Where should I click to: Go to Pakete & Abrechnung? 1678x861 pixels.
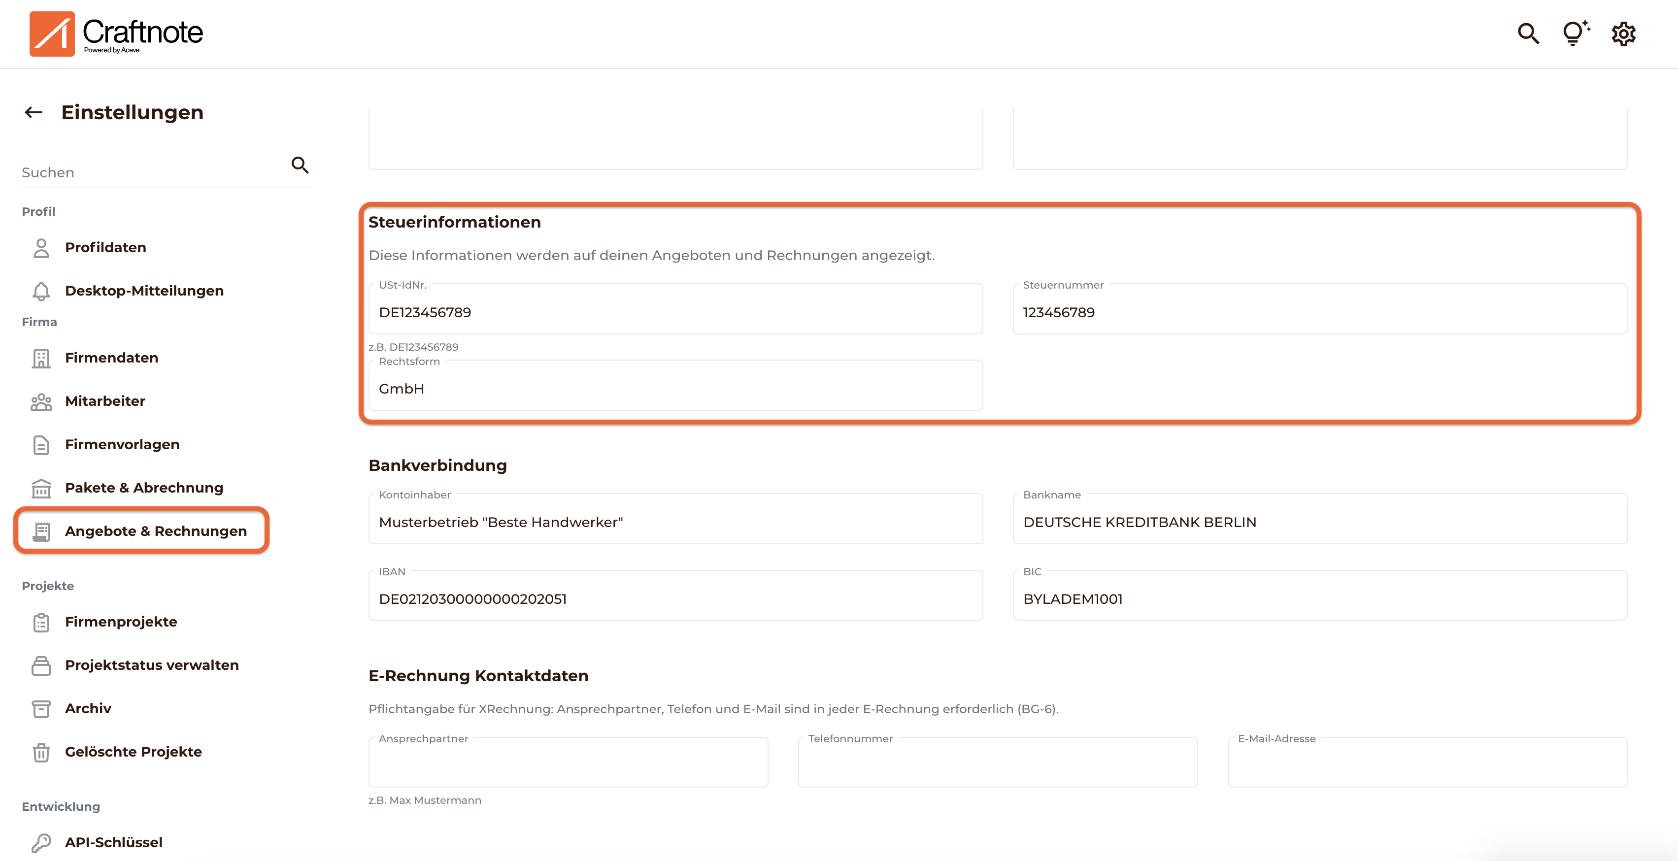click(x=143, y=488)
